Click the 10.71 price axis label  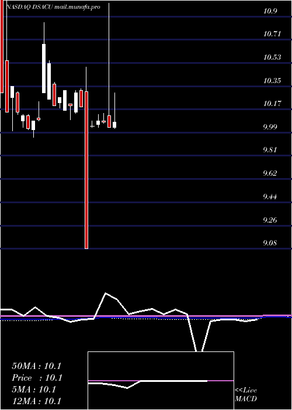272,34
